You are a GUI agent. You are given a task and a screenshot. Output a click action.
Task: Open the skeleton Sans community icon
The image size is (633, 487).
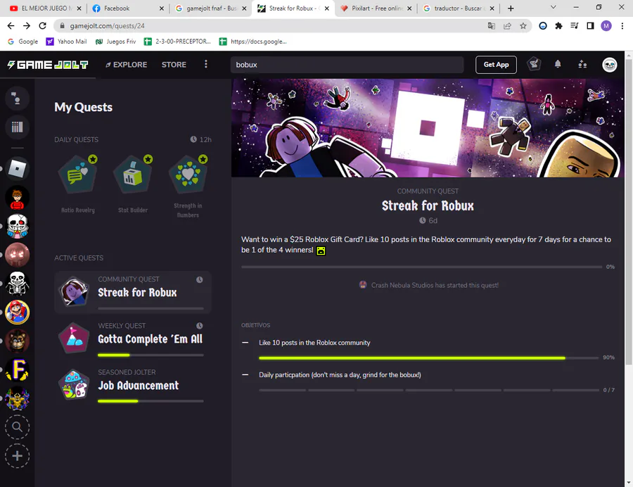click(17, 284)
